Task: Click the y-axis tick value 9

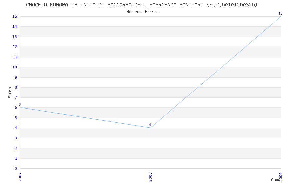Action: click(16, 77)
